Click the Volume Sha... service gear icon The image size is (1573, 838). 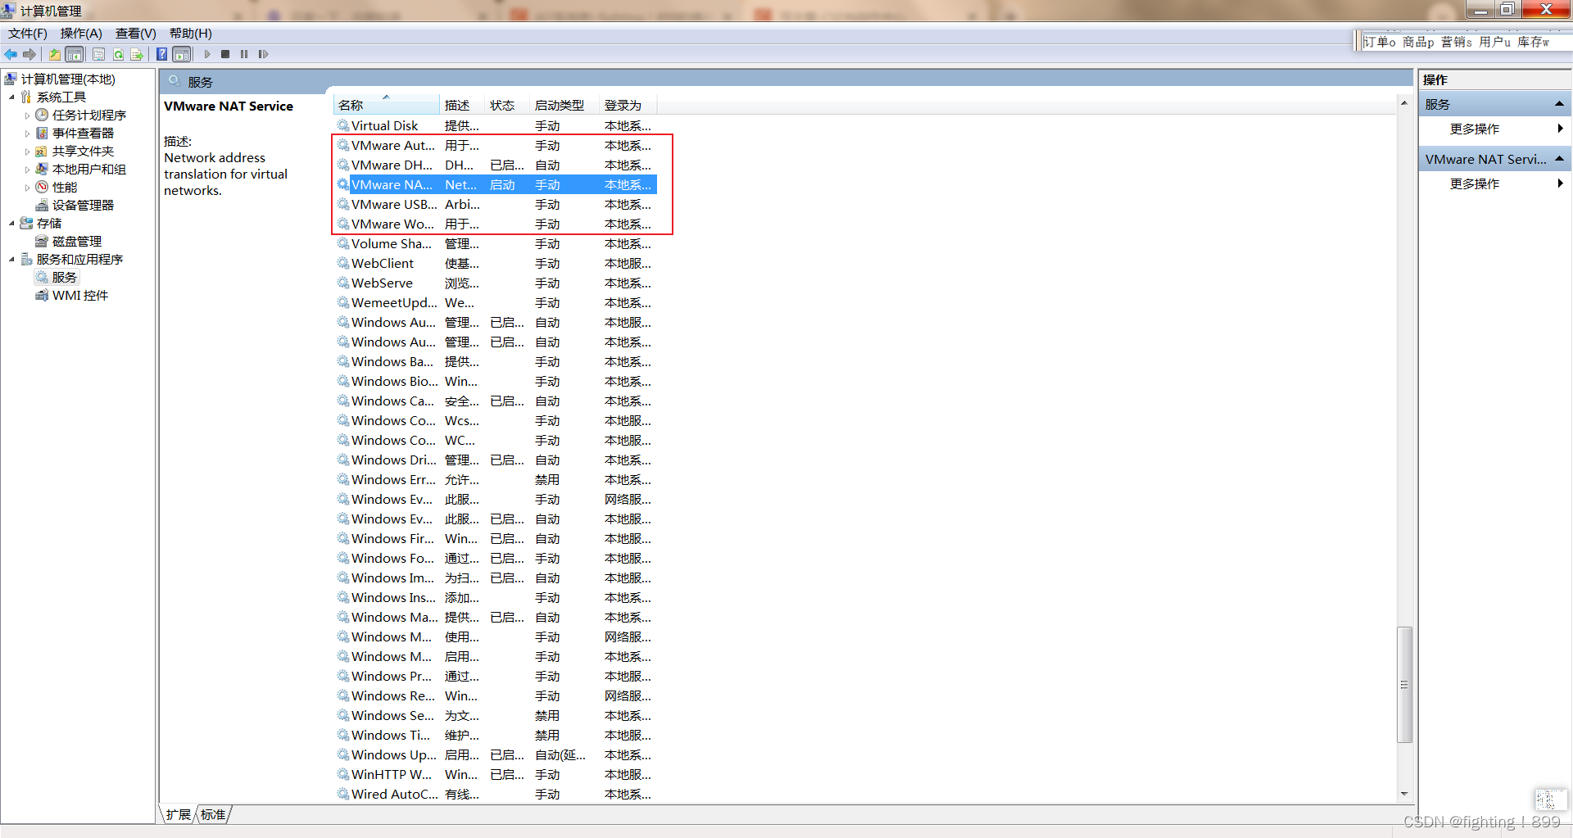click(343, 244)
